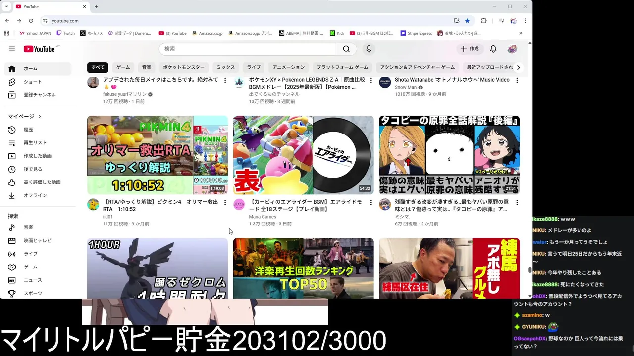Open the Snow Man channel link
This screenshot has width=634, height=356.
pyautogui.click(x=406, y=88)
